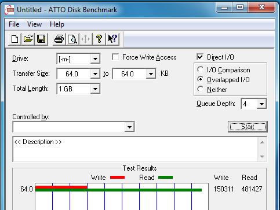
Task: Click the red write bar in chart
Action: 61,187
